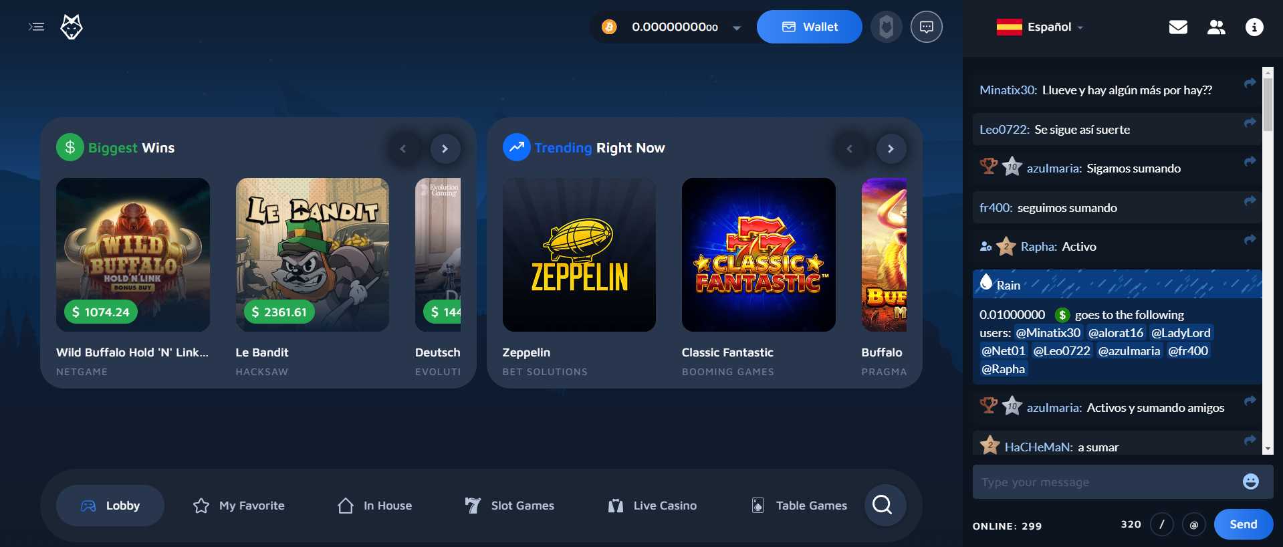Expand the balance currency dropdown arrow
This screenshot has width=1283, height=547.
click(737, 28)
